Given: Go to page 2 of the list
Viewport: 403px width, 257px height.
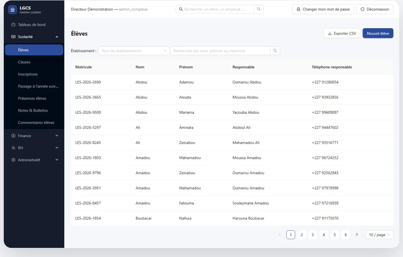Looking at the screenshot, I should click(x=302, y=235).
